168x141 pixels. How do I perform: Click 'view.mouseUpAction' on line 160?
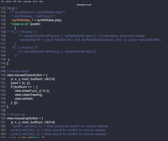[22, 118]
